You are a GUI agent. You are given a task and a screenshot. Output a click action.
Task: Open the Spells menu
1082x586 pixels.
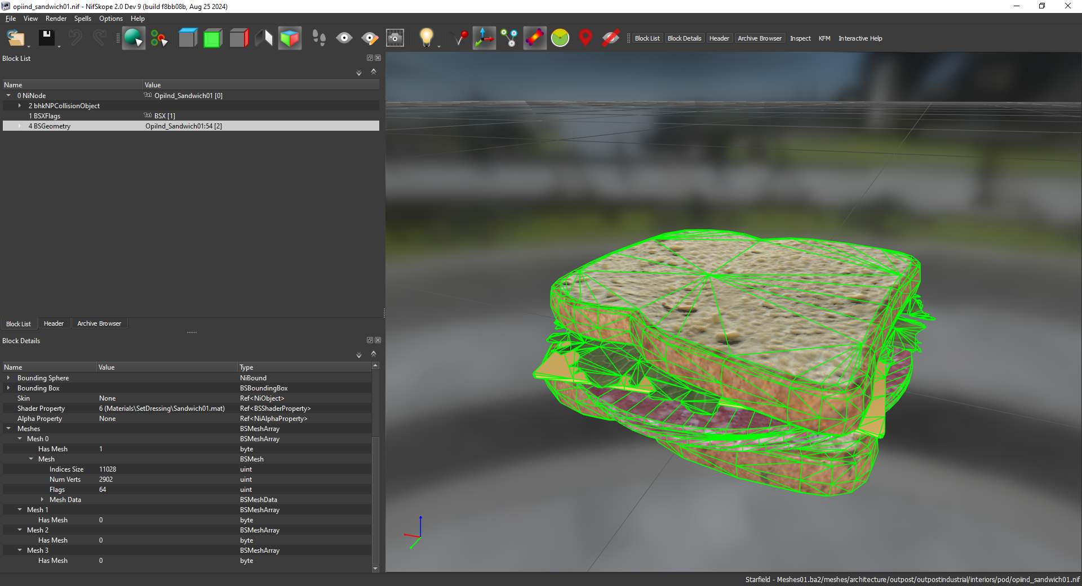pos(82,19)
